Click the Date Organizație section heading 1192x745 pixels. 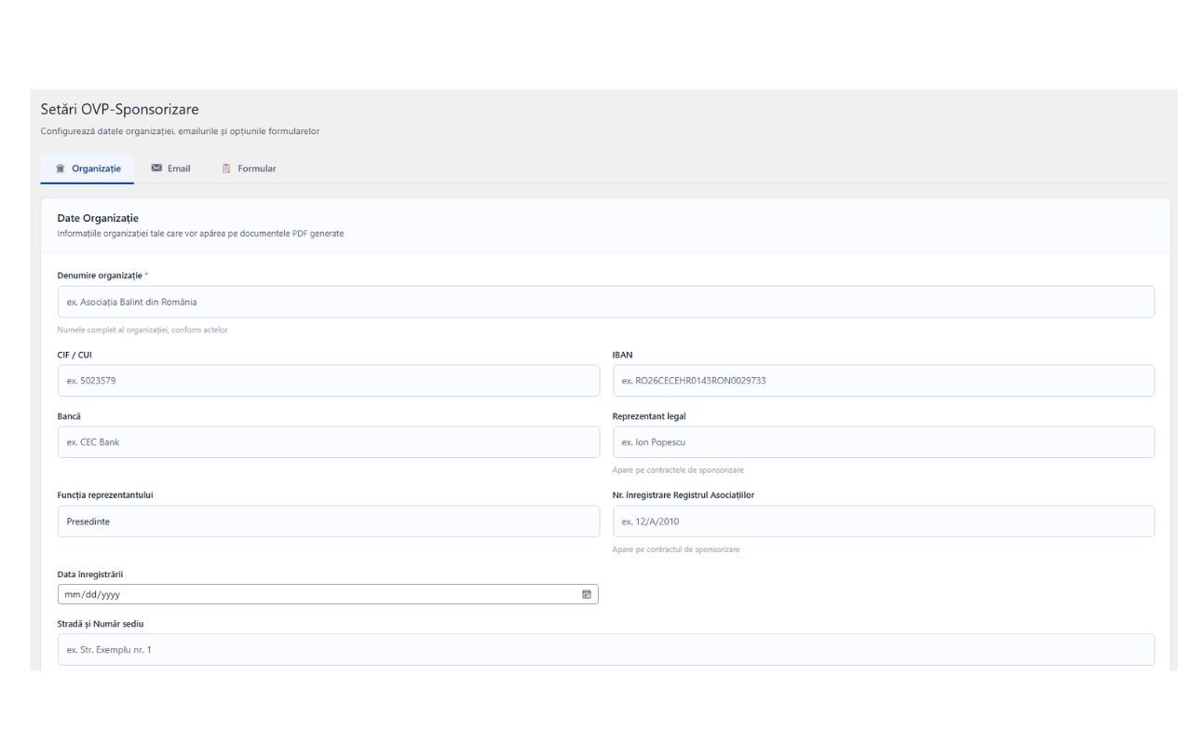tap(98, 219)
